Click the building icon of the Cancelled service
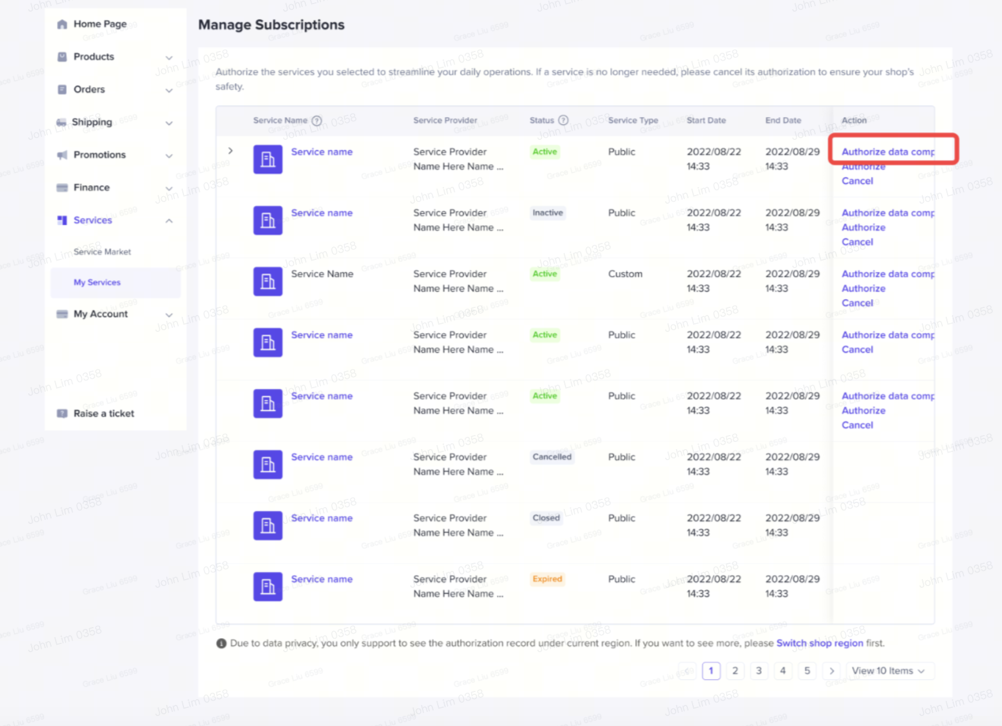This screenshot has height=726, width=1002. tap(268, 464)
